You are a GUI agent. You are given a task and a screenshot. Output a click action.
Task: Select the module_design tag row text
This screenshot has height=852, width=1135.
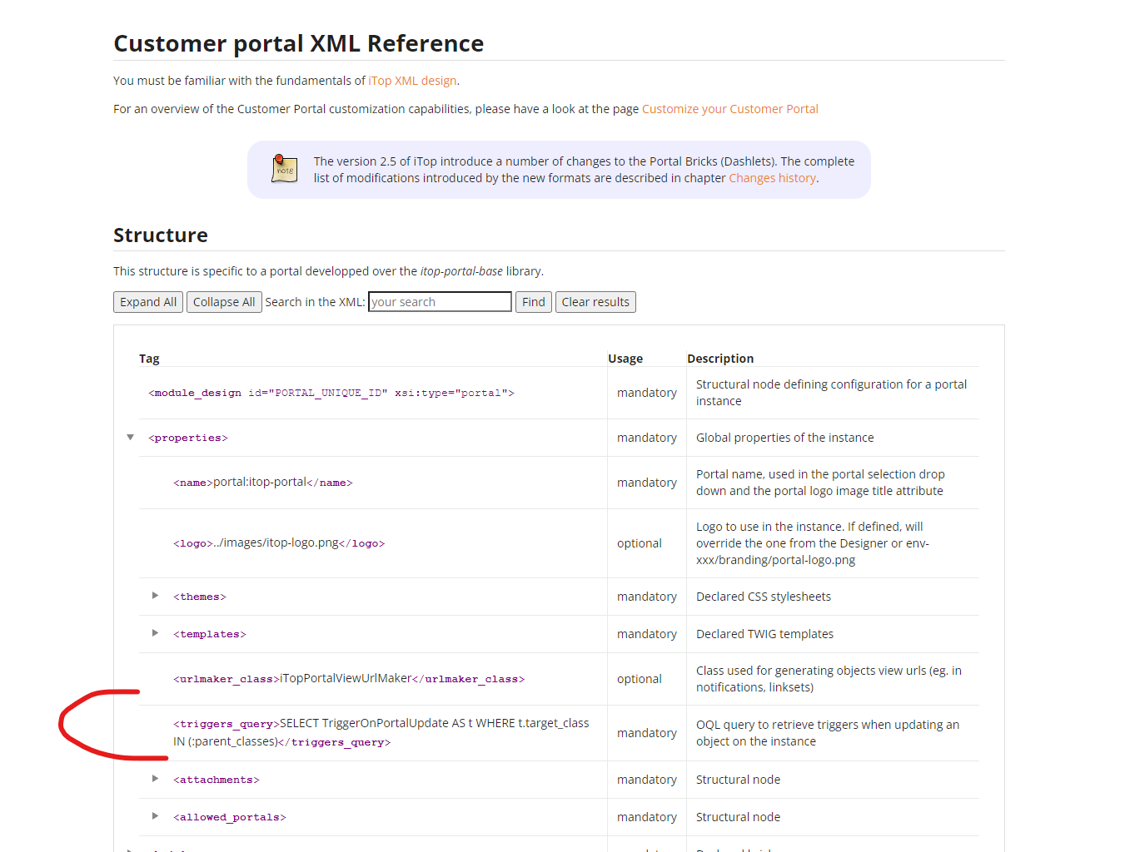point(331,393)
